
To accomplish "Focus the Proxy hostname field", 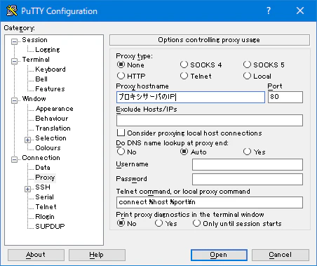I will [x=191, y=97].
